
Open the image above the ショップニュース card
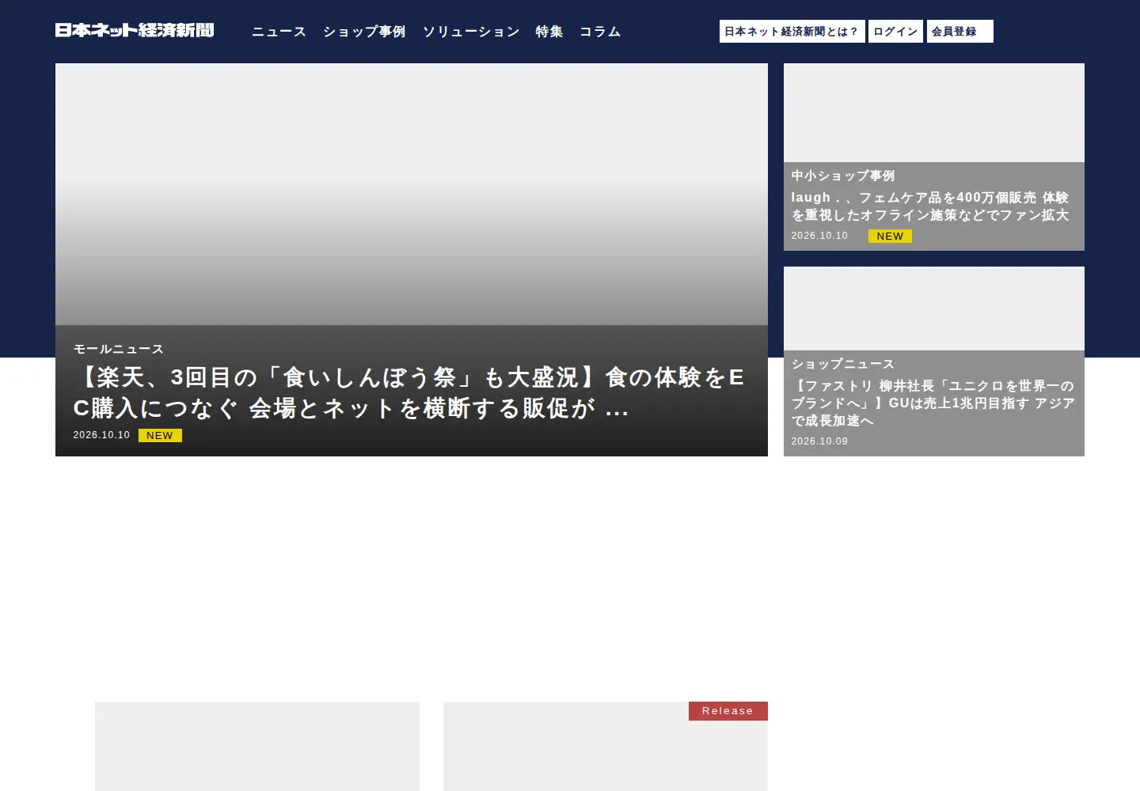tap(934, 308)
